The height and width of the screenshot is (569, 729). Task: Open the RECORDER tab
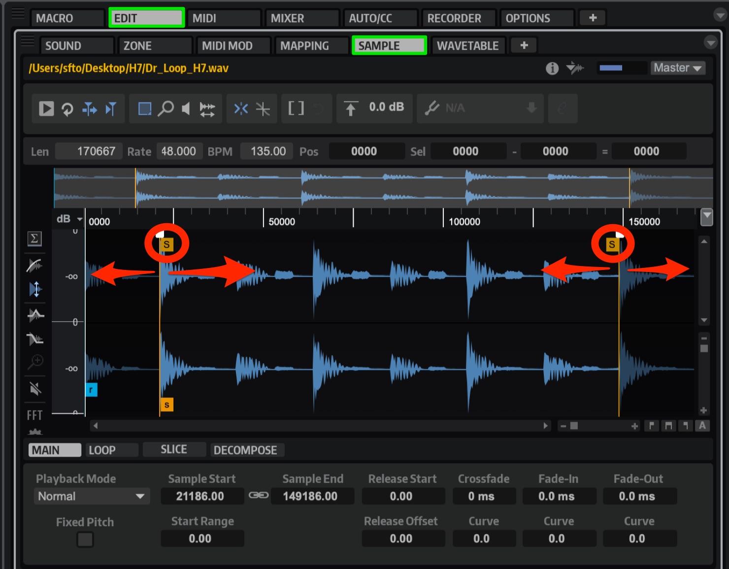point(459,18)
